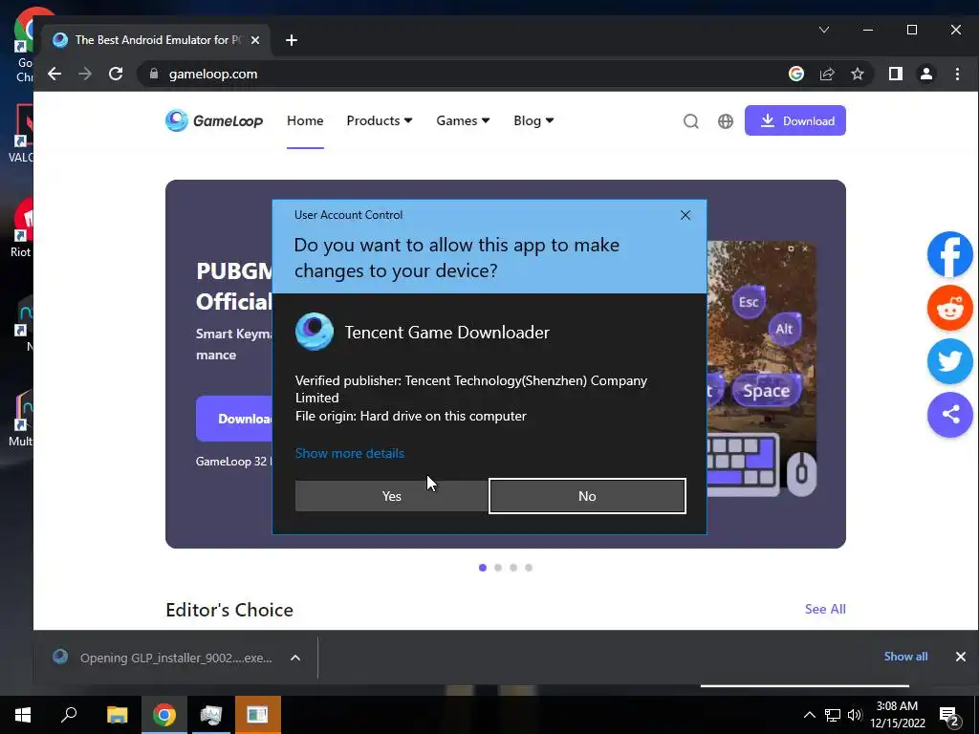Select the first carousel dot

(483, 568)
